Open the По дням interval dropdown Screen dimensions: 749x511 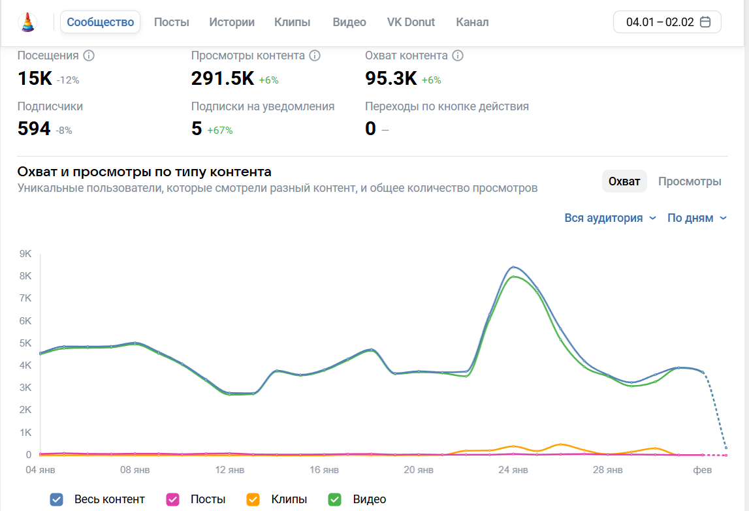(x=697, y=218)
